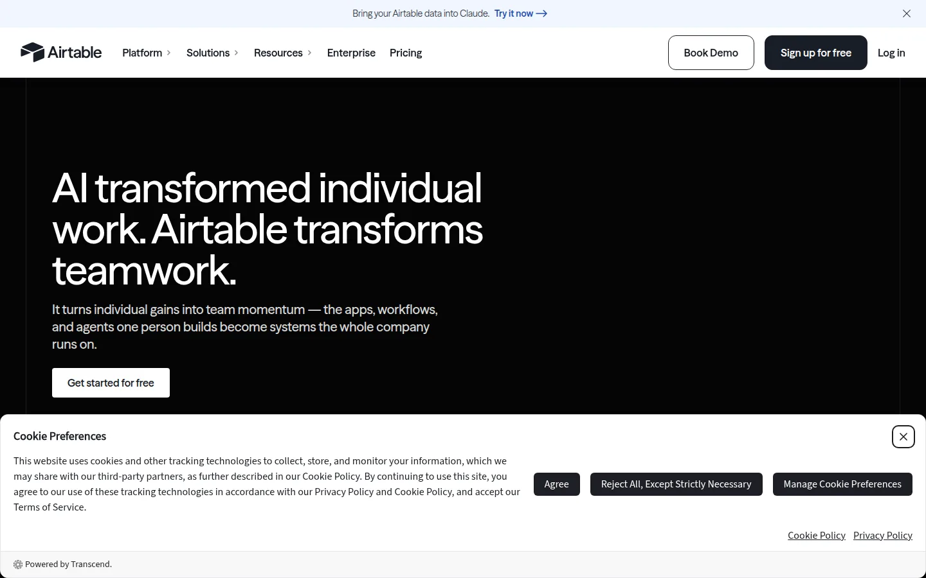Click the banner text about Claude
Viewport: 926px width, 578px height.
[421, 13]
